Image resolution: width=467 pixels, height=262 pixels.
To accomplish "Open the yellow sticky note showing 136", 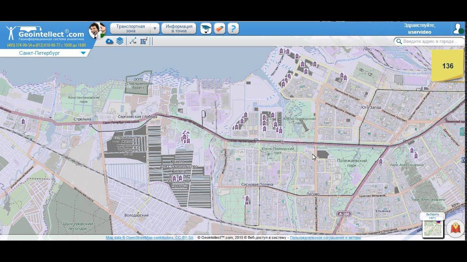I will pyautogui.click(x=447, y=66).
